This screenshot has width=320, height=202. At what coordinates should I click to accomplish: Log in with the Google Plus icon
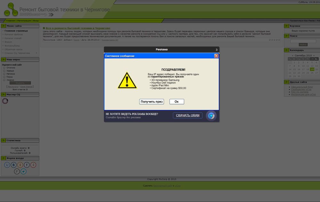coord(17,172)
